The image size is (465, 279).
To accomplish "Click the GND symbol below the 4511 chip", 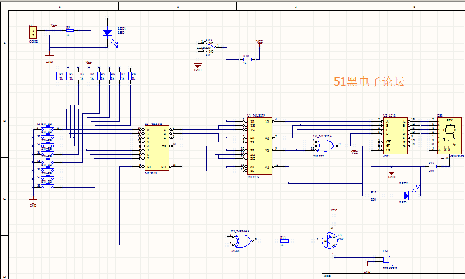I will coord(392,173).
